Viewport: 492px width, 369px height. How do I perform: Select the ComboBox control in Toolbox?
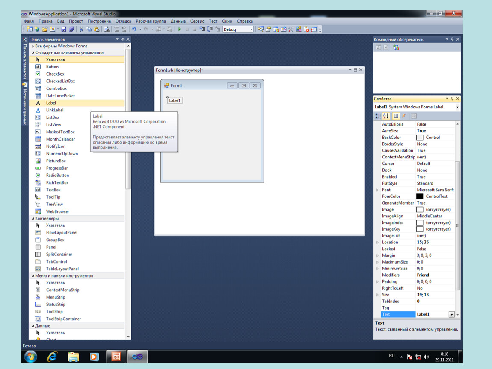click(x=77, y=88)
